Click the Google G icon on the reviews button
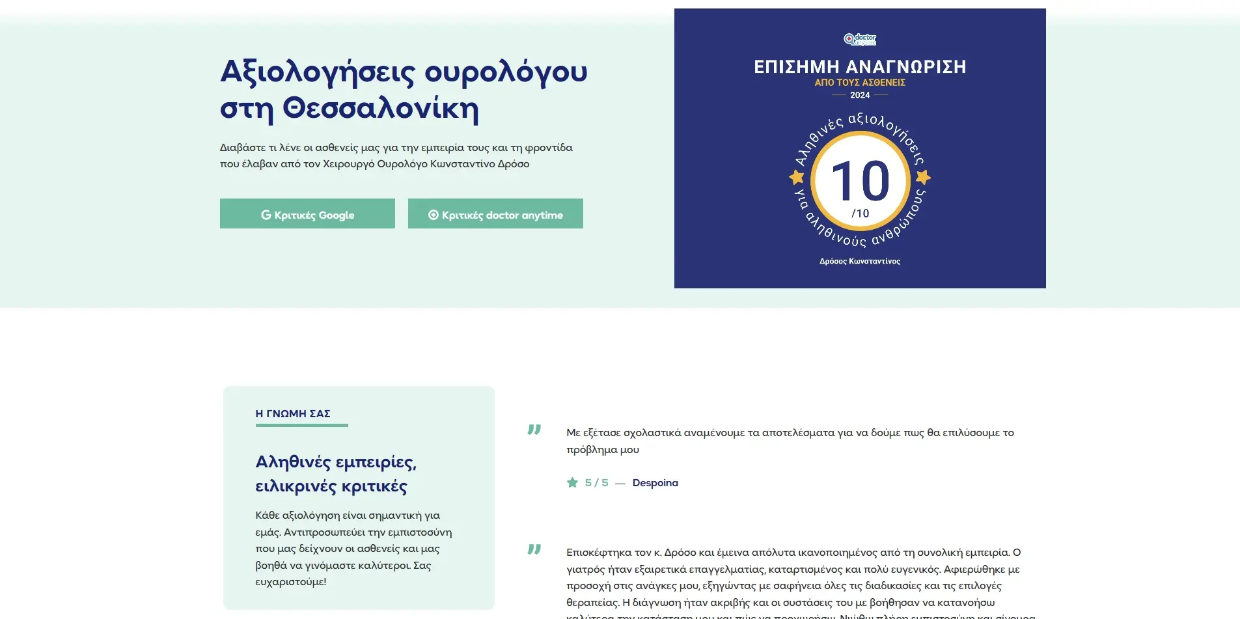This screenshot has height=619, width=1240. [267, 214]
